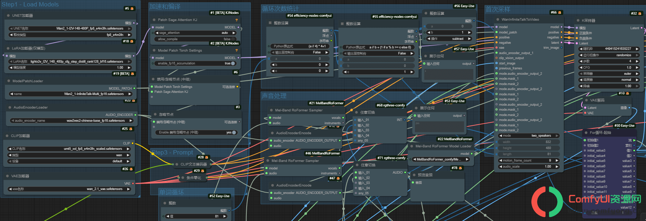
Task: Collapse the UNET加载器 node using its dot
Action: tap(8, 16)
